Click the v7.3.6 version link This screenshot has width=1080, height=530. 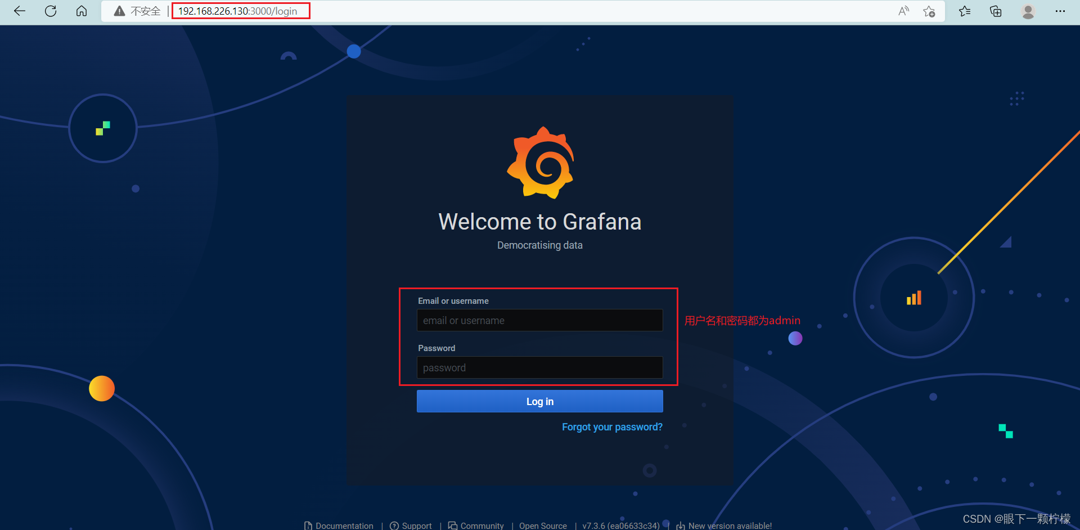tap(621, 526)
